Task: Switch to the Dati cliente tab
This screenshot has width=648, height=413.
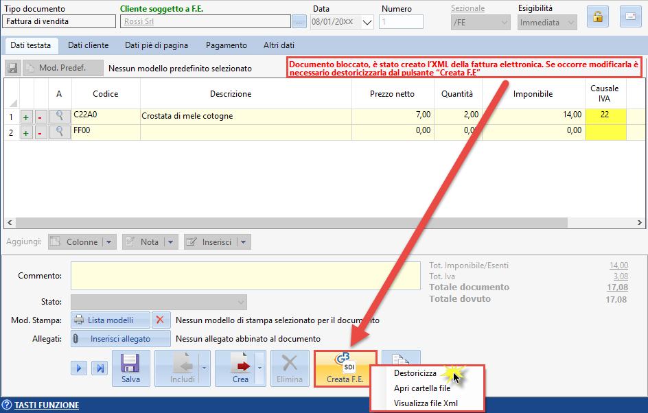Action: (x=88, y=45)
